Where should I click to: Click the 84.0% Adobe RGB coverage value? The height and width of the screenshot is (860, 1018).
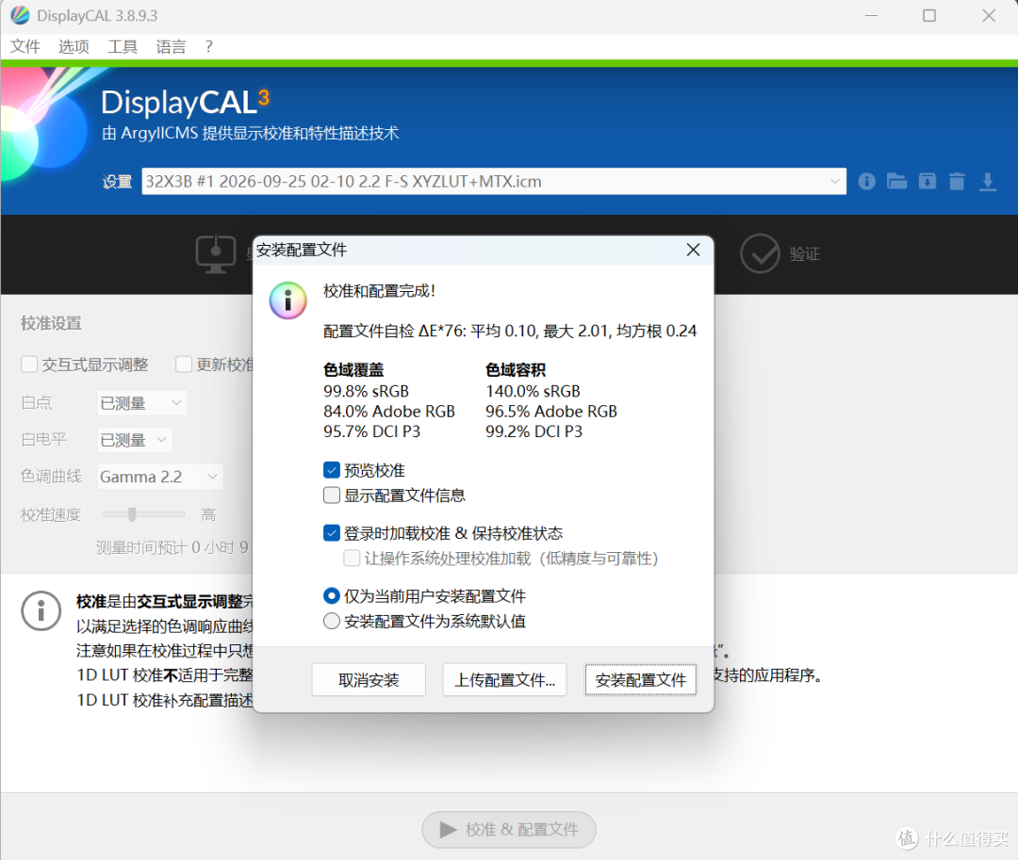coord(389,412)
